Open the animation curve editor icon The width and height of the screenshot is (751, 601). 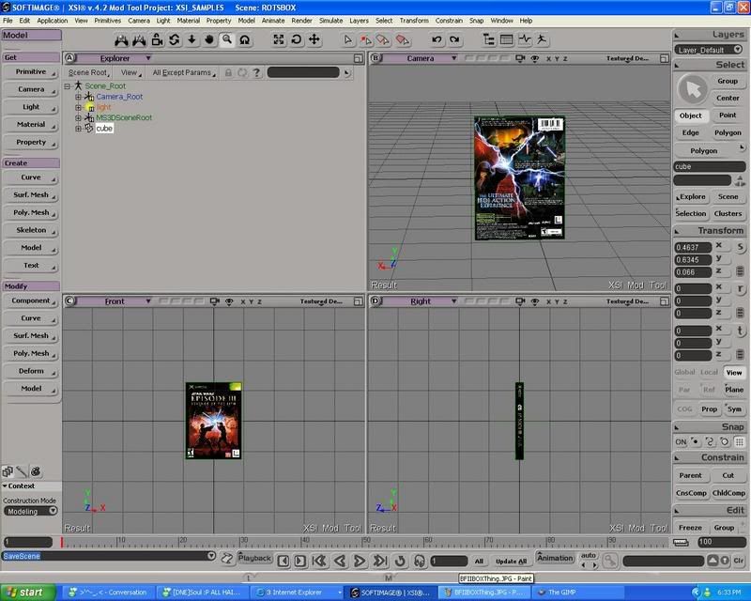[x=525, y=39]
